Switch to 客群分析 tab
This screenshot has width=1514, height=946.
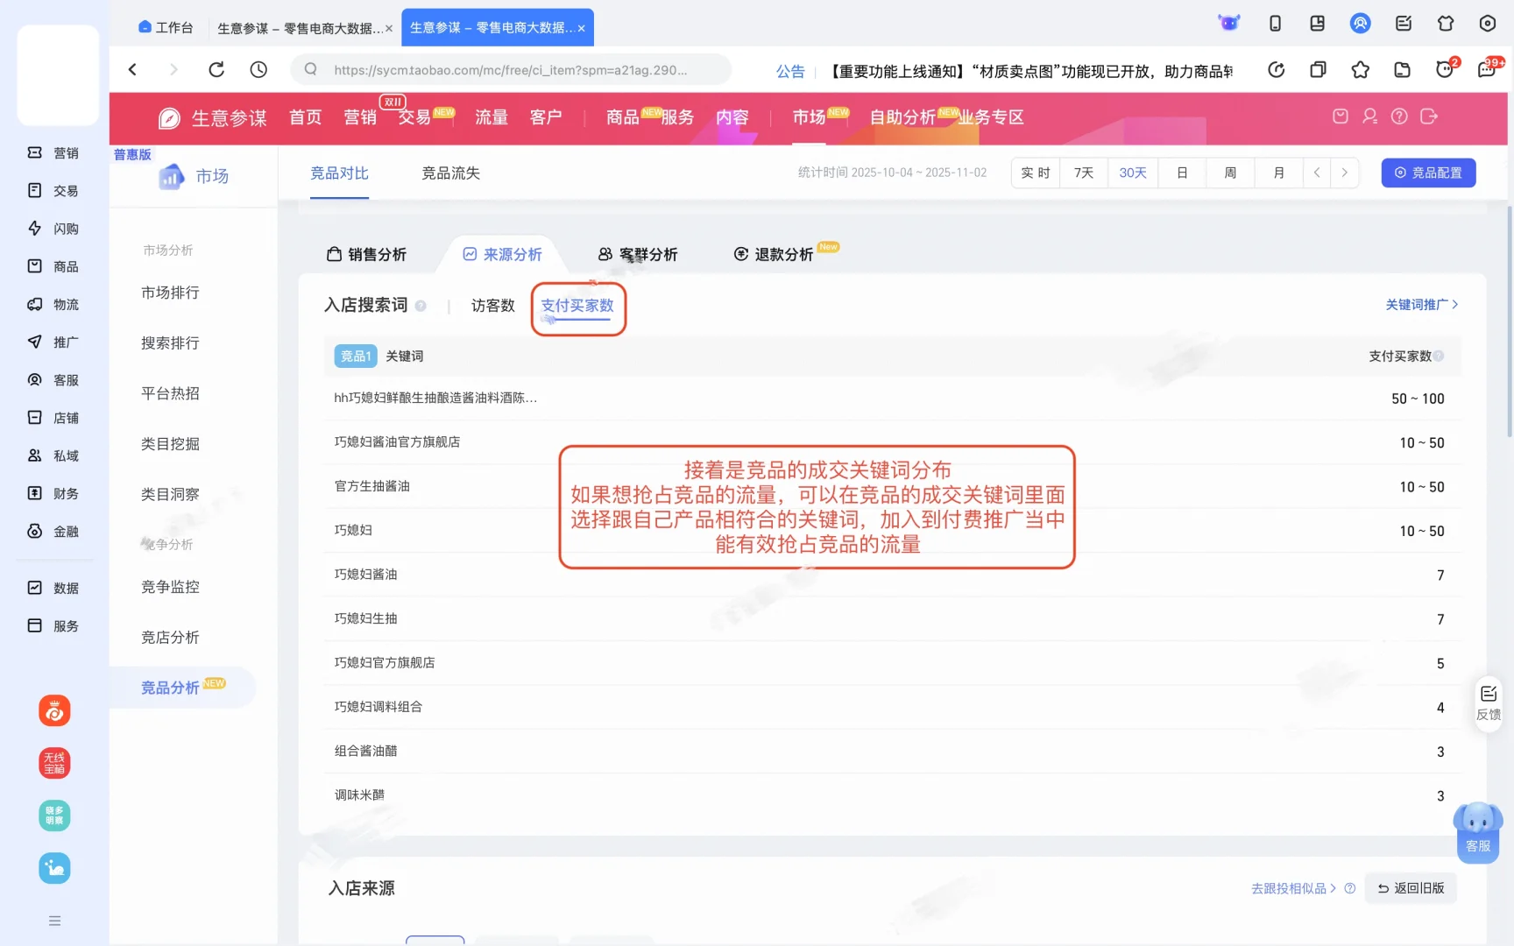click(638, 254)
